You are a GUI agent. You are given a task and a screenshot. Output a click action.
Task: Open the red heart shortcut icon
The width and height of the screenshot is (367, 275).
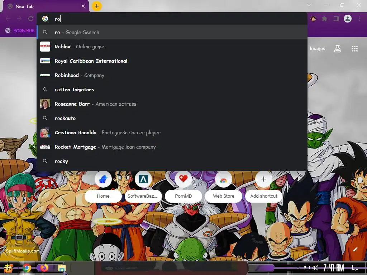[x=183, y=179]
